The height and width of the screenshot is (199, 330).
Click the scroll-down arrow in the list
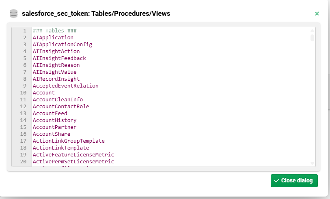312,163
